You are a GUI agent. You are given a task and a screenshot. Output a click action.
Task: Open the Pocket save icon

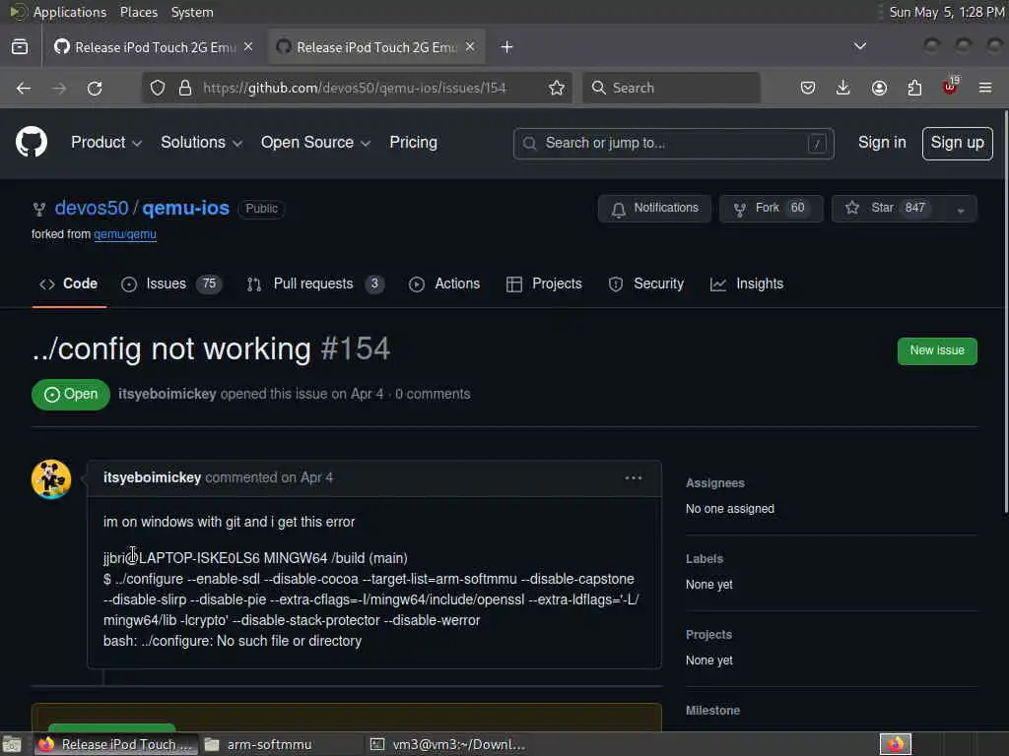(x=808, y=88)
